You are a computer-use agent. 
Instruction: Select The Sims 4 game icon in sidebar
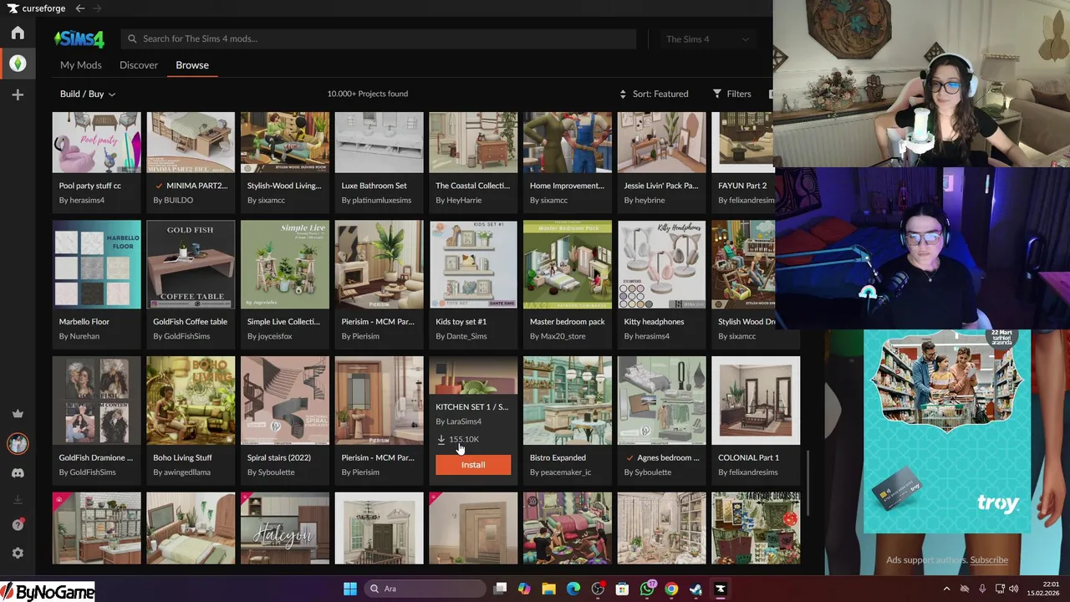pos(18,64)
